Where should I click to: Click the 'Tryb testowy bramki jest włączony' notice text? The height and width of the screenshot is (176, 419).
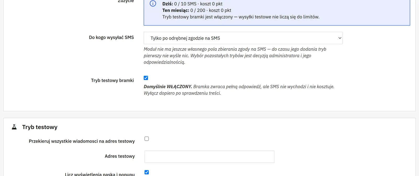pyautogui.click(x=241, y=17)
